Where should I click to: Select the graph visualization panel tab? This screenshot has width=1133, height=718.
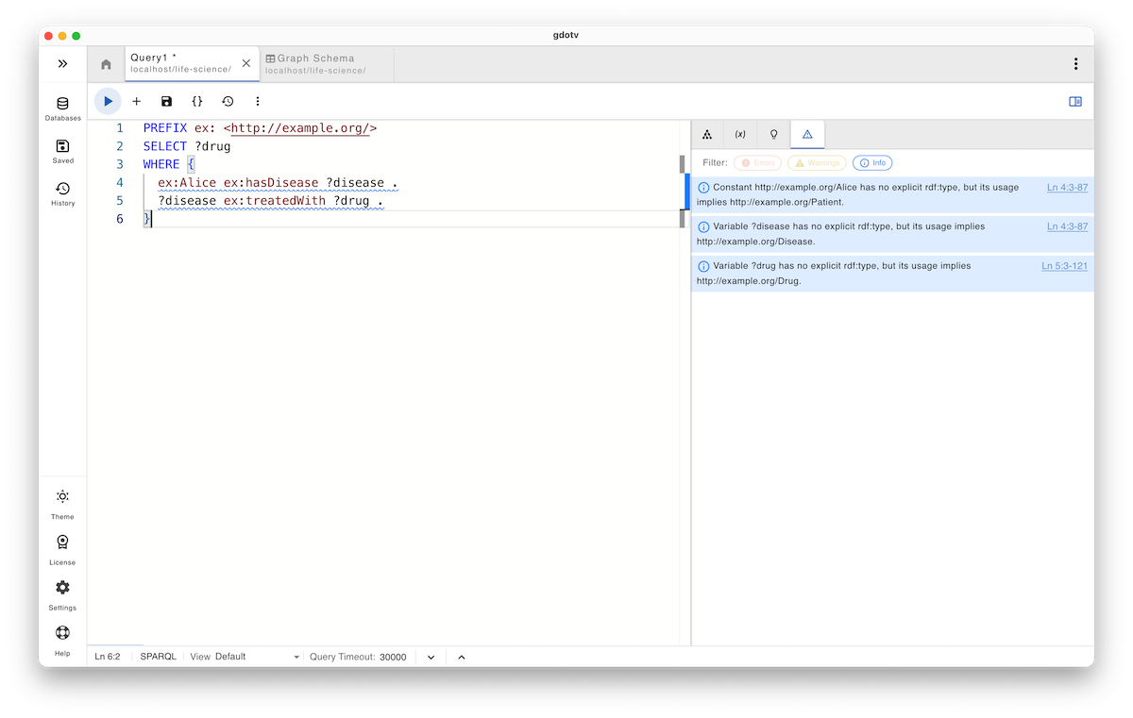707,134
